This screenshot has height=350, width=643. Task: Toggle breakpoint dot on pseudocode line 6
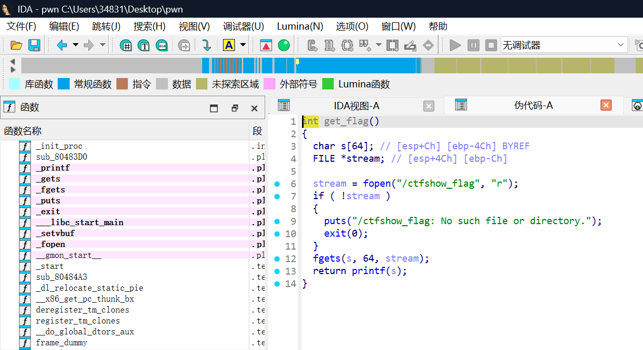277,184
